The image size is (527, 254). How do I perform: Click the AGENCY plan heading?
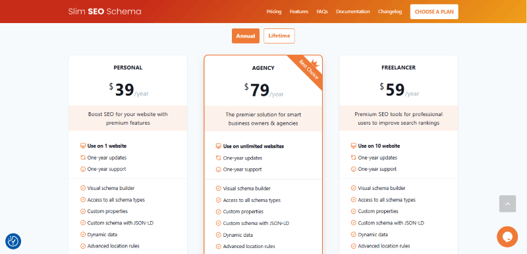click(263, 68)
